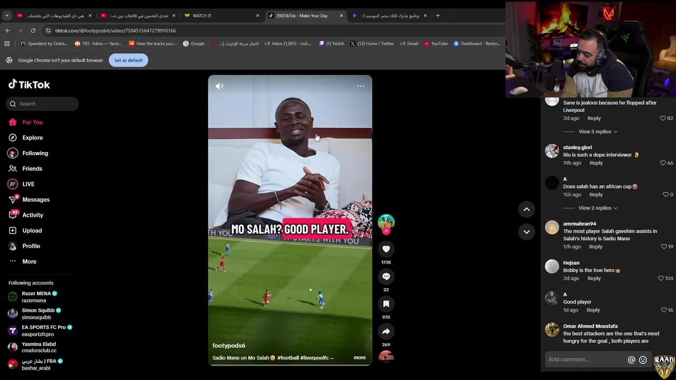
Task: Expand View 2 replies thread
Action: (597, 208)
